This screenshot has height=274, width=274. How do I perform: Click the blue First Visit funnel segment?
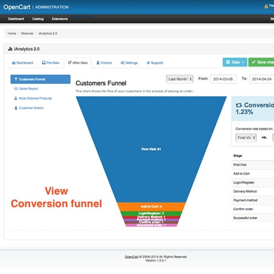click(151, 149)
